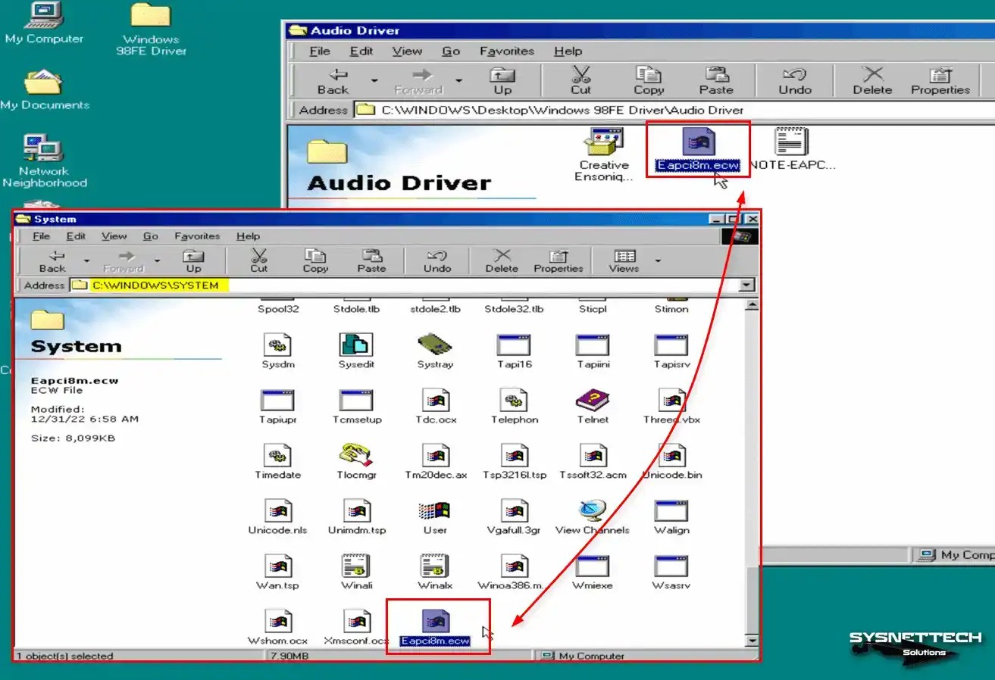Open the User file icon
Screen dimensions: 995x680
click(433, 511)
